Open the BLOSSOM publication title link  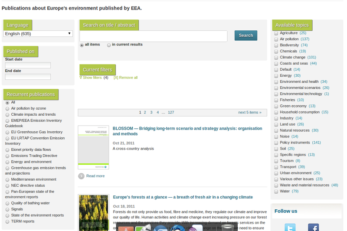187,131
